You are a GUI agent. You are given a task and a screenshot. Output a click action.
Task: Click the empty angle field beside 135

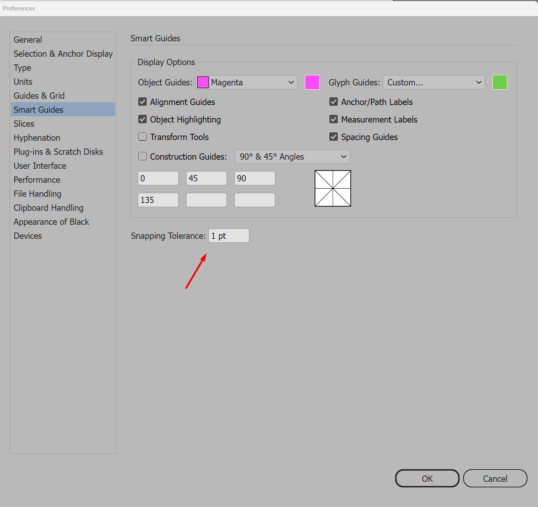[207, 200]
